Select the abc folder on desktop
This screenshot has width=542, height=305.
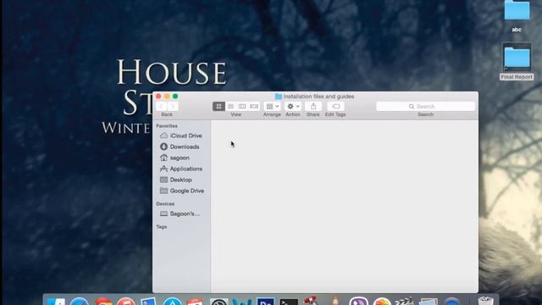[x=517, y=12]
